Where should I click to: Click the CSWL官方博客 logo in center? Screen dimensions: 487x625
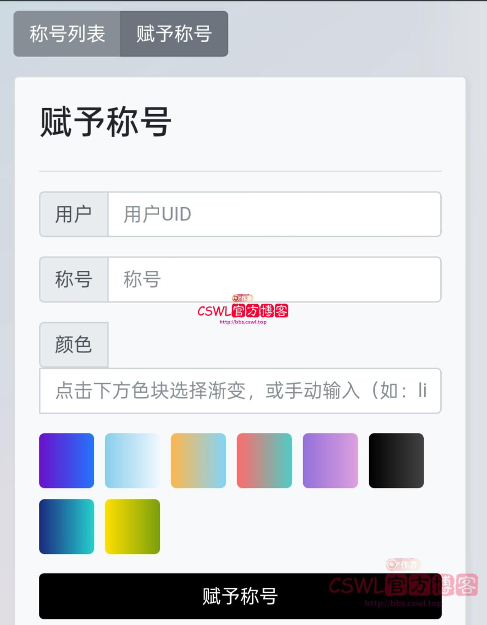(x=243, y=311)
